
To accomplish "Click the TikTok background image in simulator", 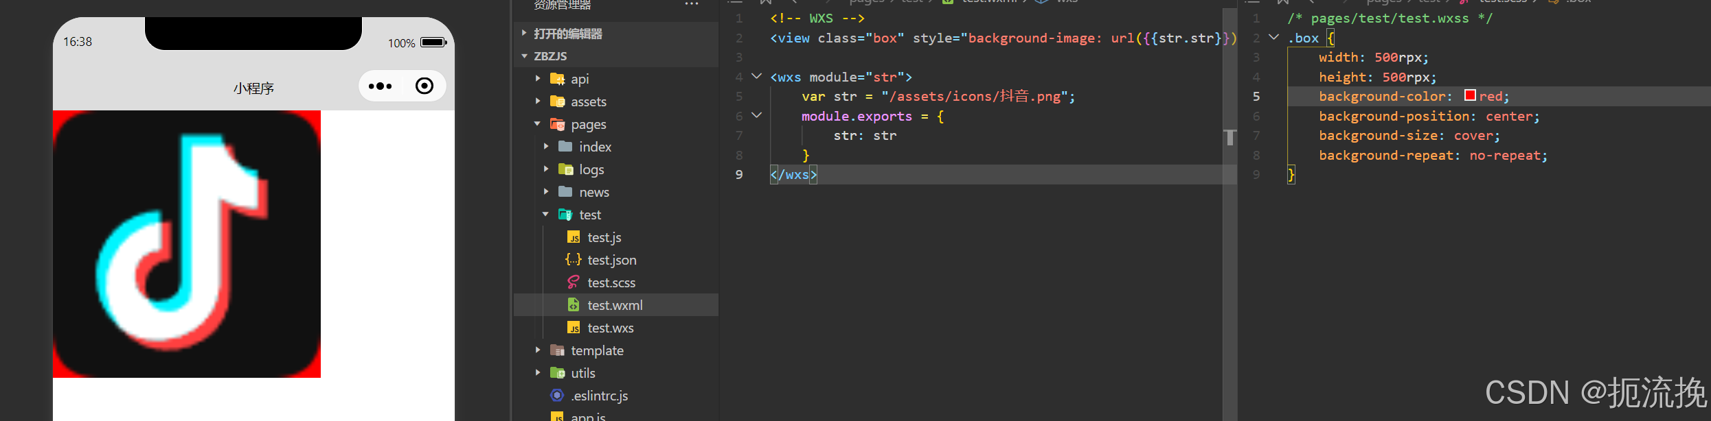I will [187, 244].
